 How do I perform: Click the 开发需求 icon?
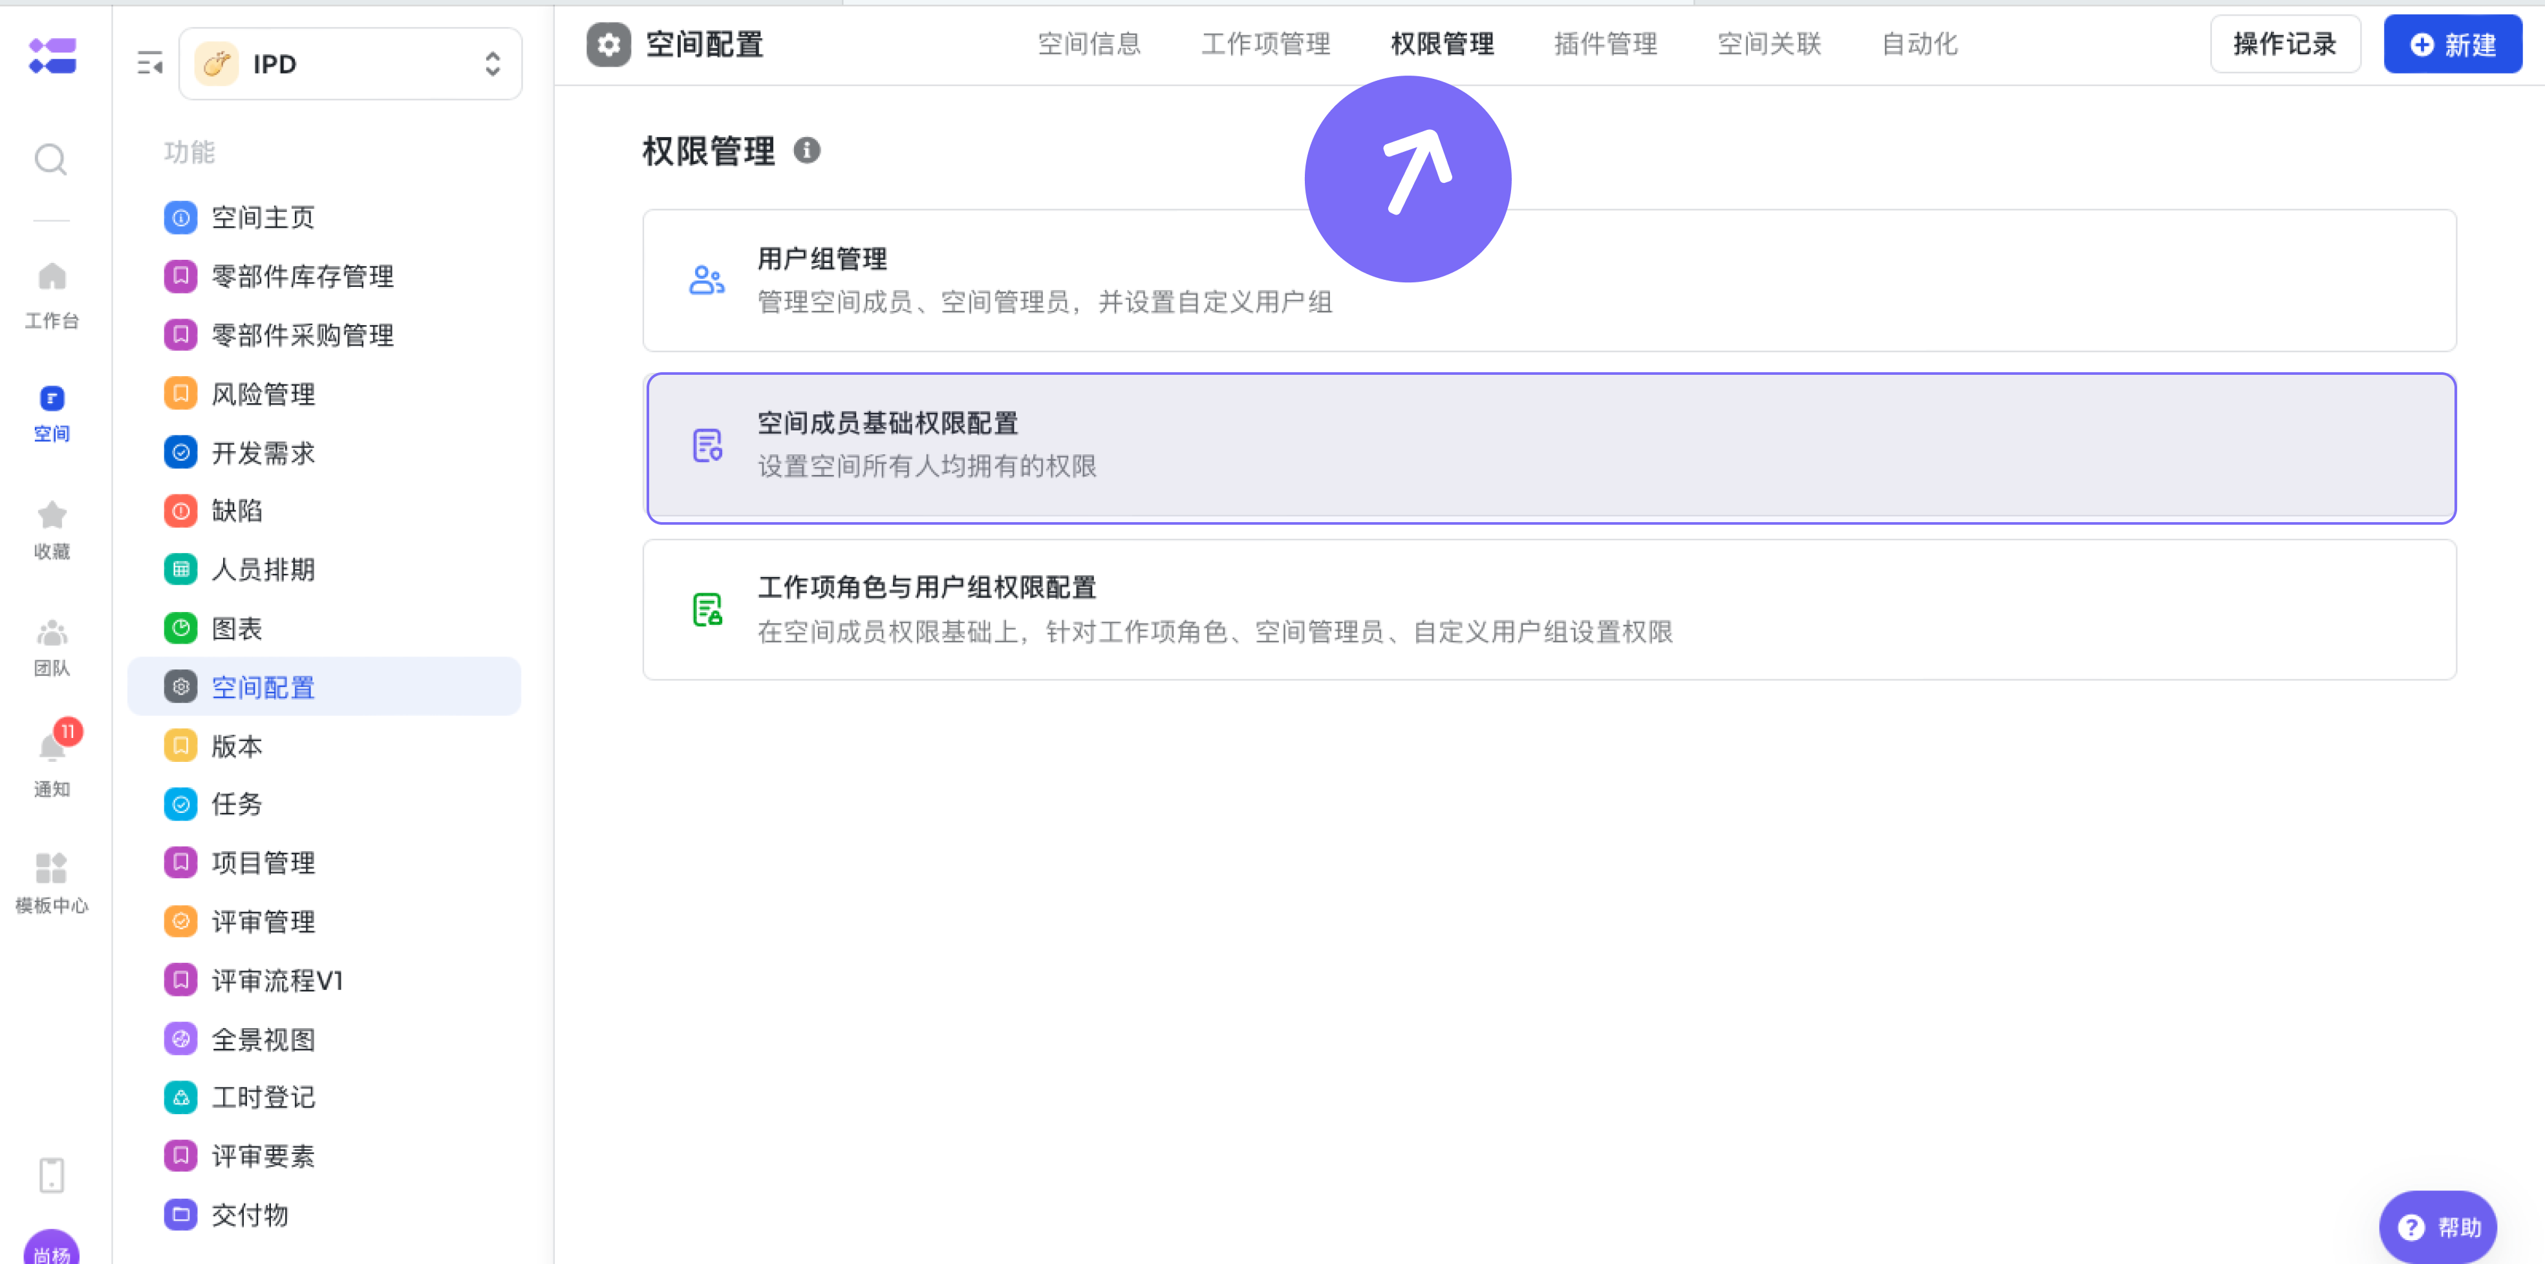[x=181, y=452]
